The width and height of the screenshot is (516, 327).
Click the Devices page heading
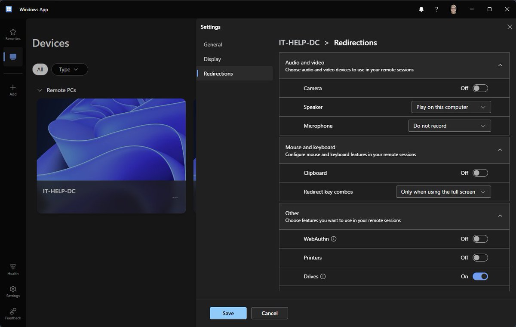click(51, 43)
